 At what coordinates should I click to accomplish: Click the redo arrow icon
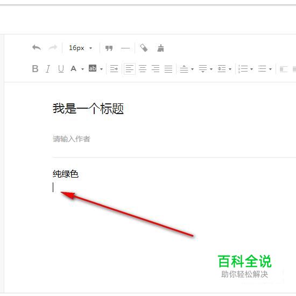[x=53, y=48]
